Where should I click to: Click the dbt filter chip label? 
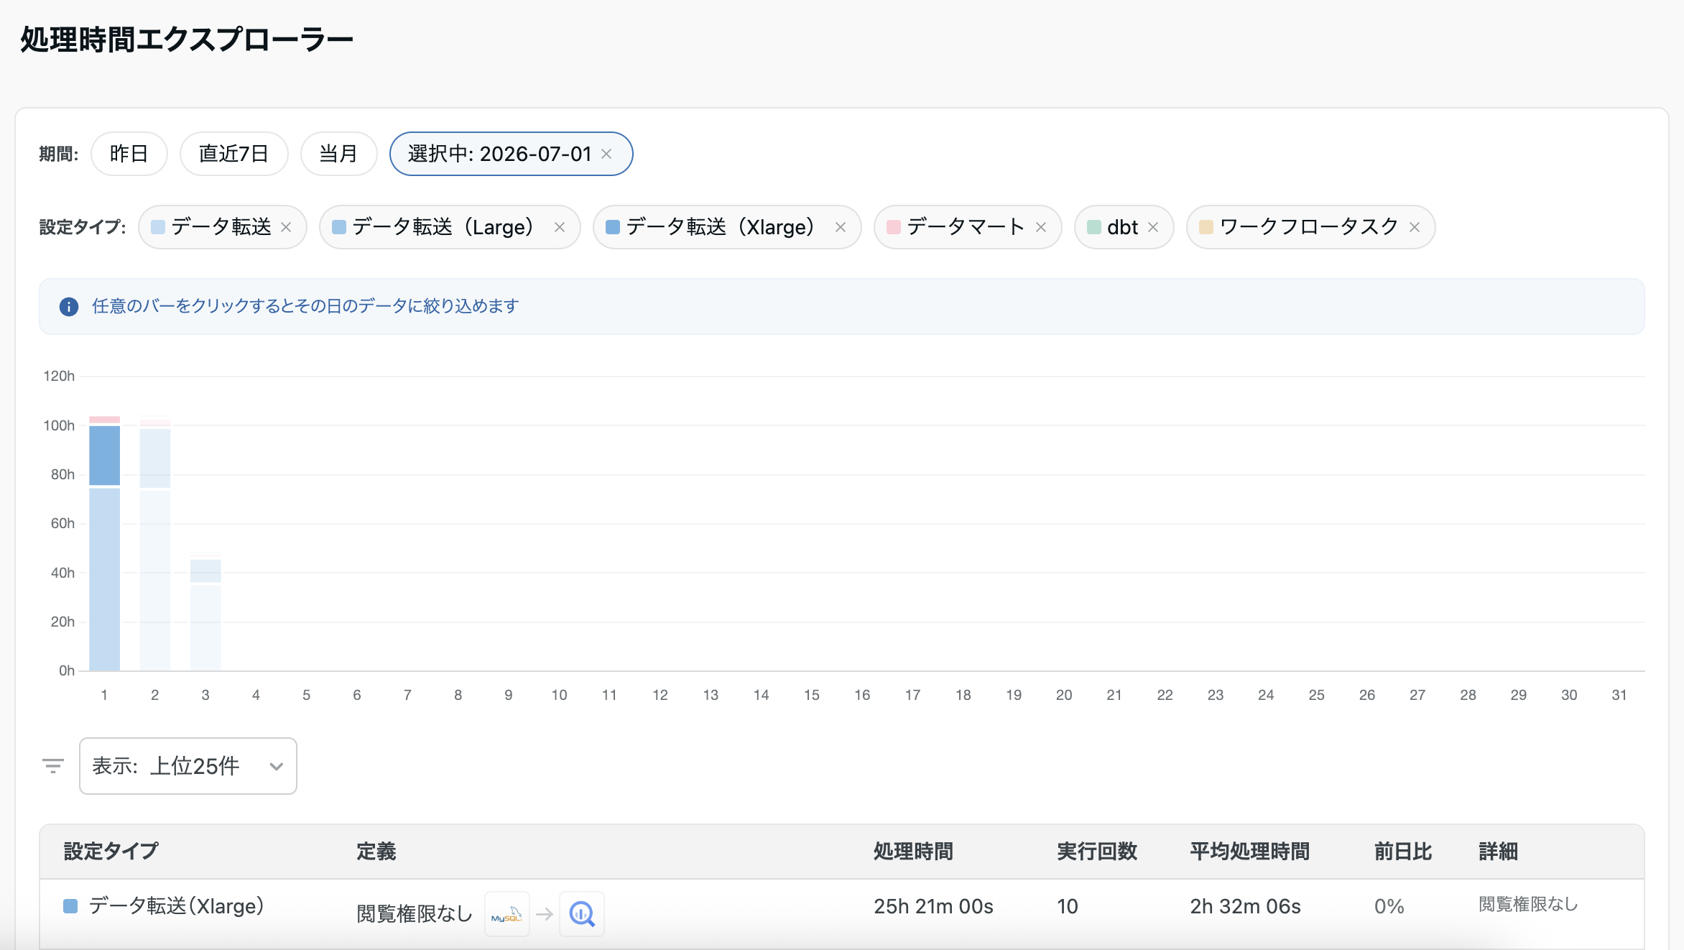click(1123, 227)
